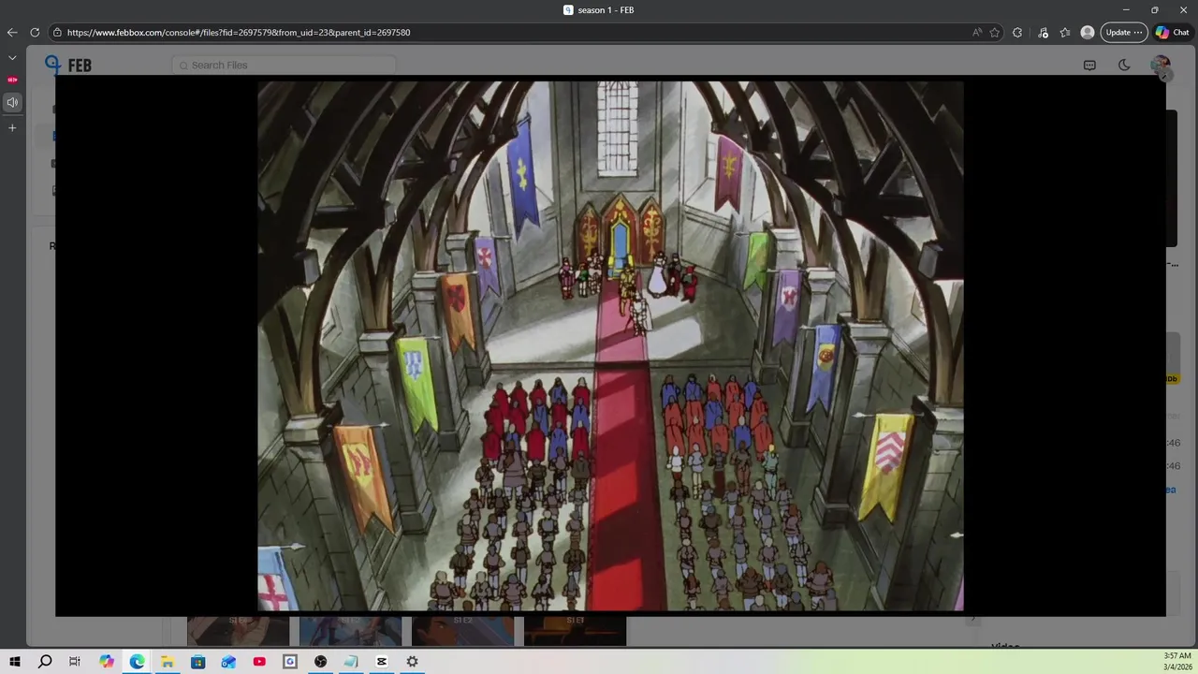Add this page to favorites star
The image size is (1198, 674).
pyautogui.click(x=995, y=32)
